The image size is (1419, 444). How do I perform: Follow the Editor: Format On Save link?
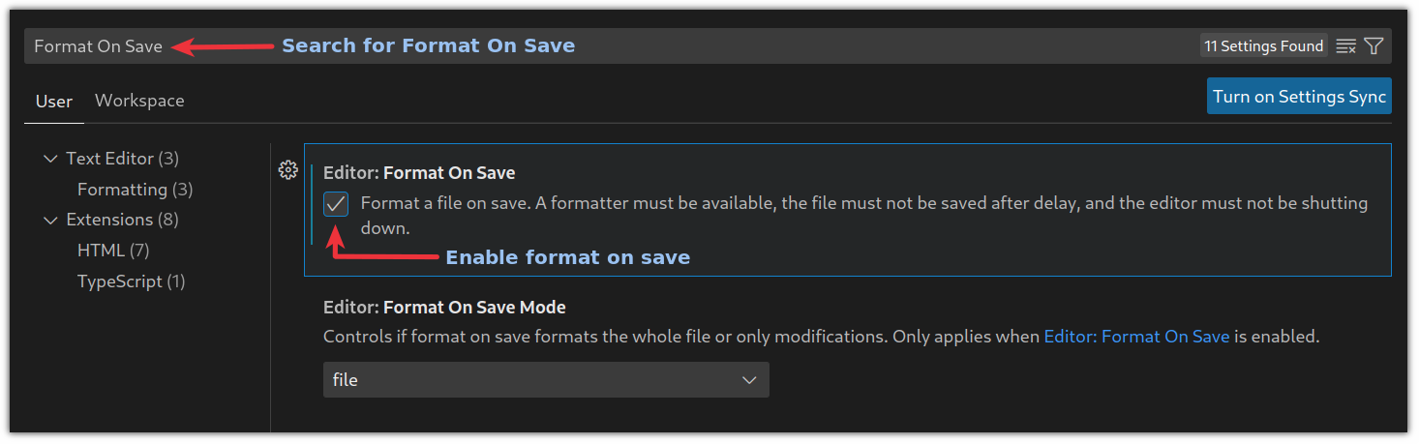[x=1136, y=338]
